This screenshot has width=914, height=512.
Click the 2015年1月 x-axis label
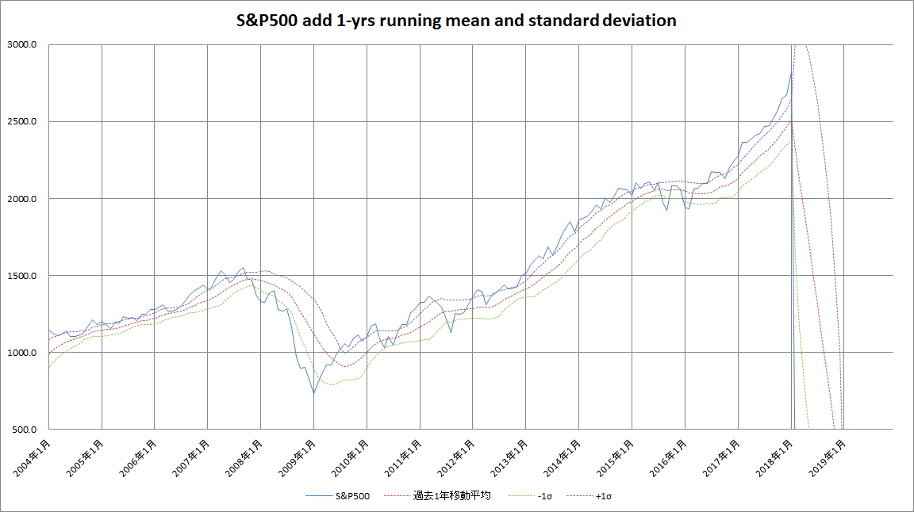click(x=616, y=459)
